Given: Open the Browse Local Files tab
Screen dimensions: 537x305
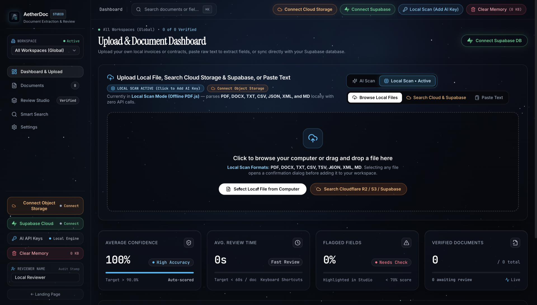Looking at the screenshot, I should coord(375,98).
